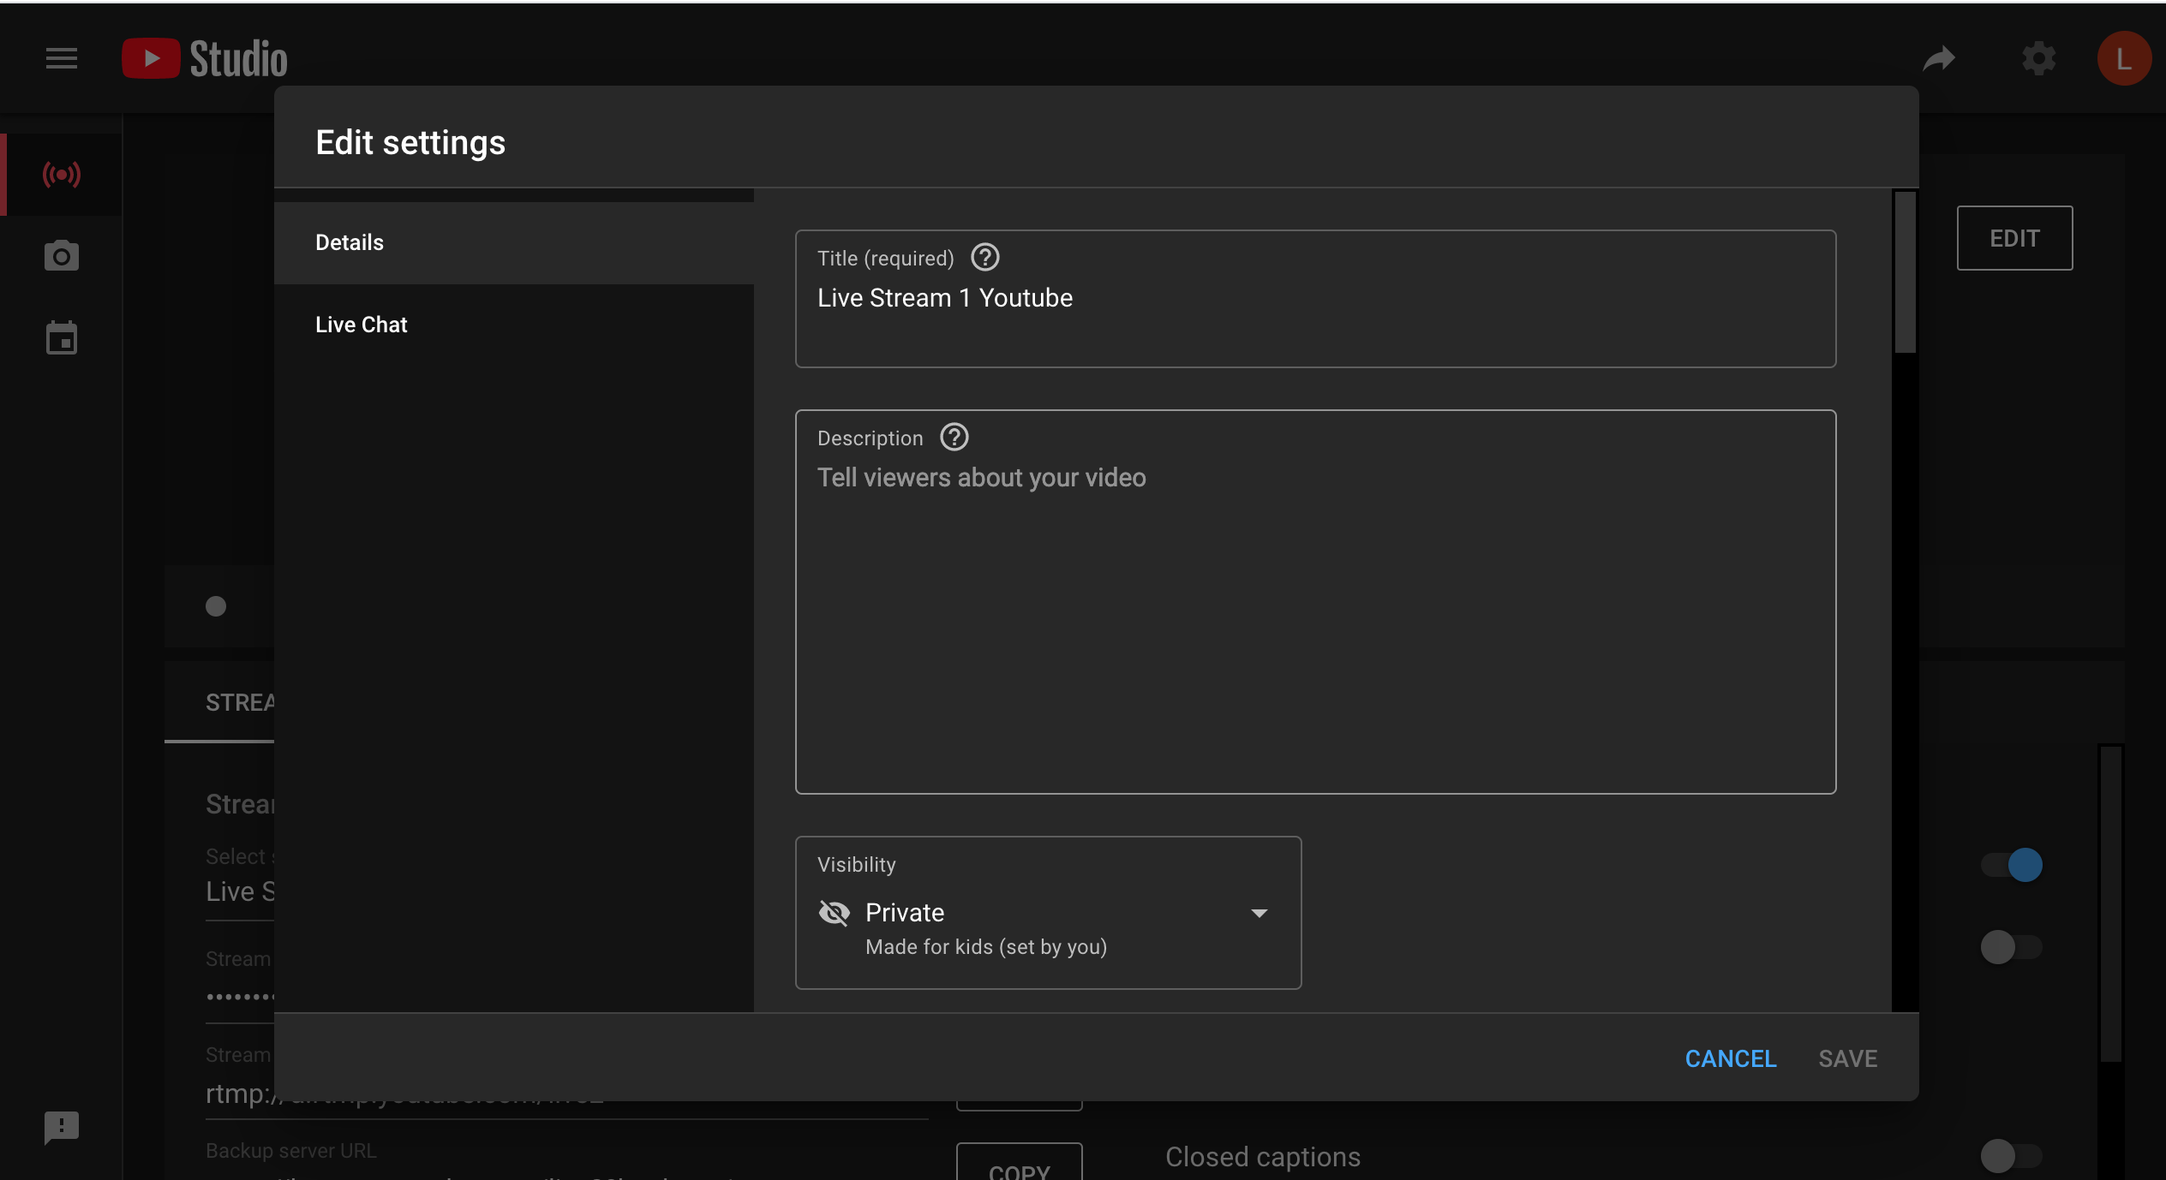This screenshot has height=1180, width=2166.
Task: Click the YouTube Studio logo
Action: point(204,58)
